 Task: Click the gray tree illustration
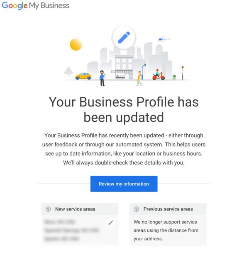pos(68,73)
